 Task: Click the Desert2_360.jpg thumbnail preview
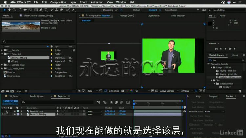(x=21, y=26)
